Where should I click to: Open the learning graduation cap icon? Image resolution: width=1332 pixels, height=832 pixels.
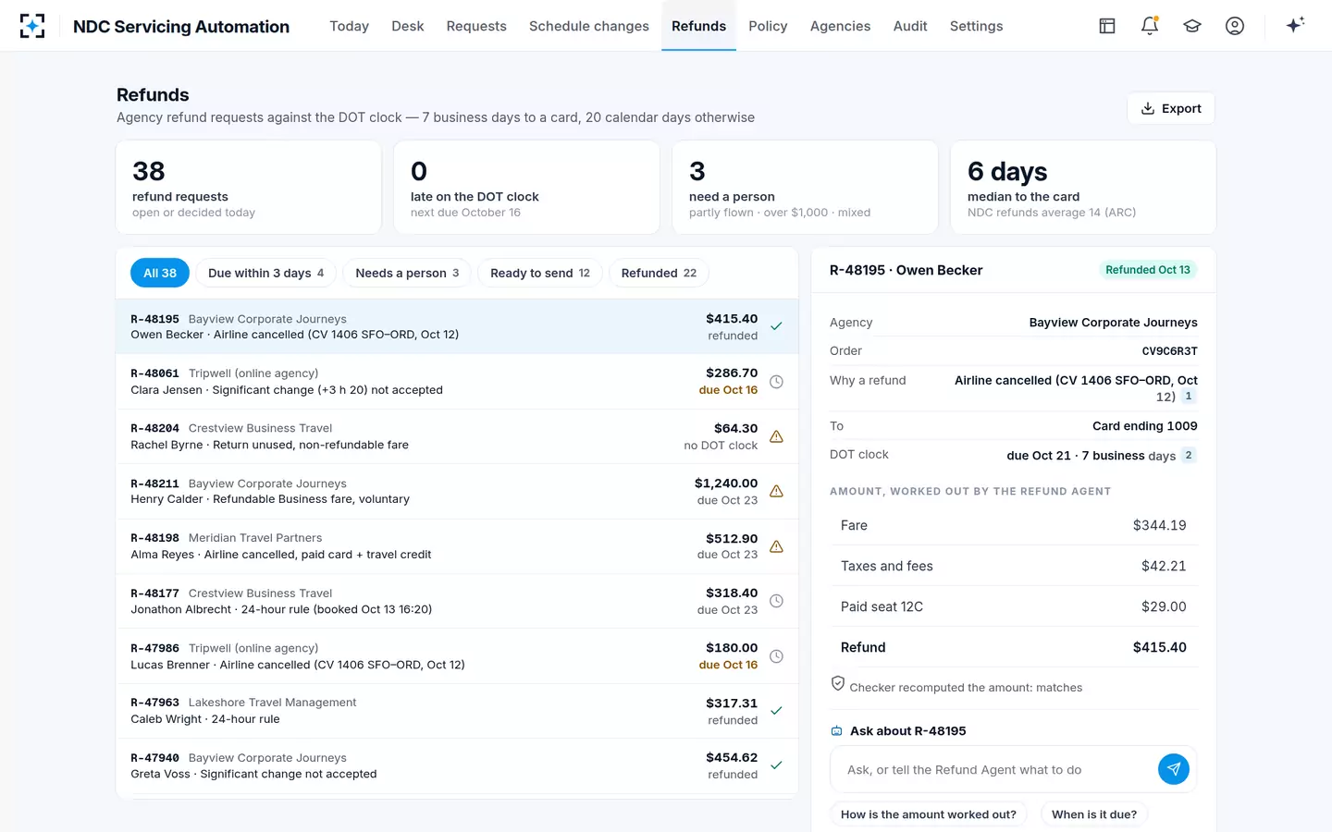1192,26
